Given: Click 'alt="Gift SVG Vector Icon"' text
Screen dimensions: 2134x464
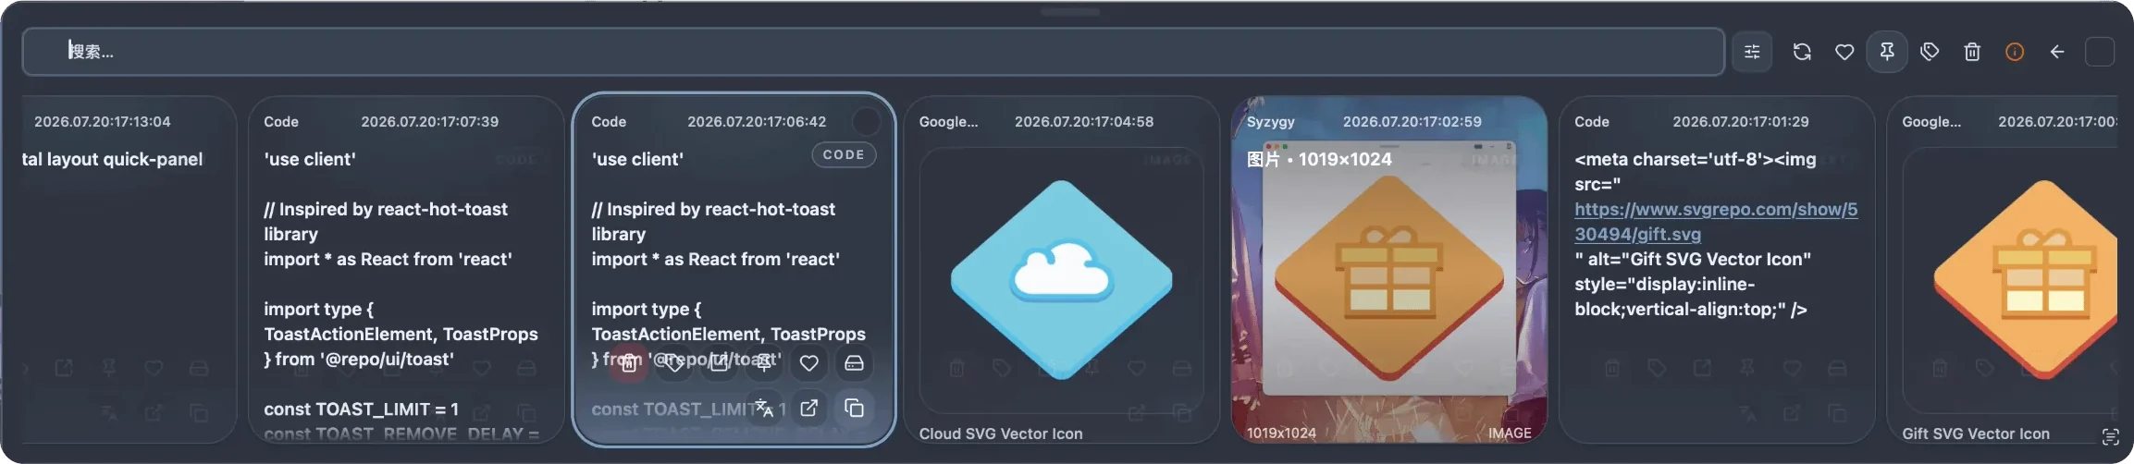Looking at the screenshot, I should [1699, 259].
